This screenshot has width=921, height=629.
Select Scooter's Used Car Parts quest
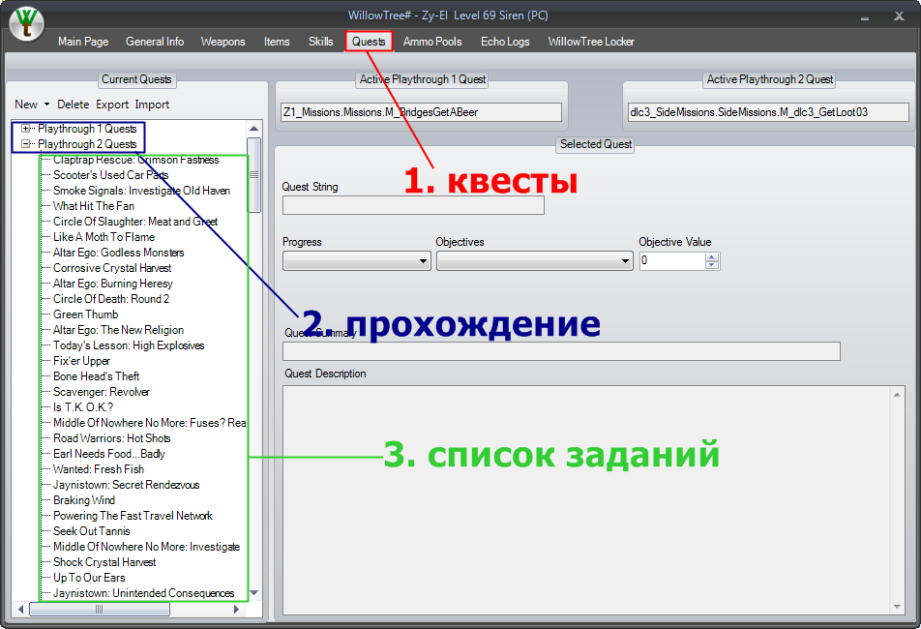[x=110, y=175]
